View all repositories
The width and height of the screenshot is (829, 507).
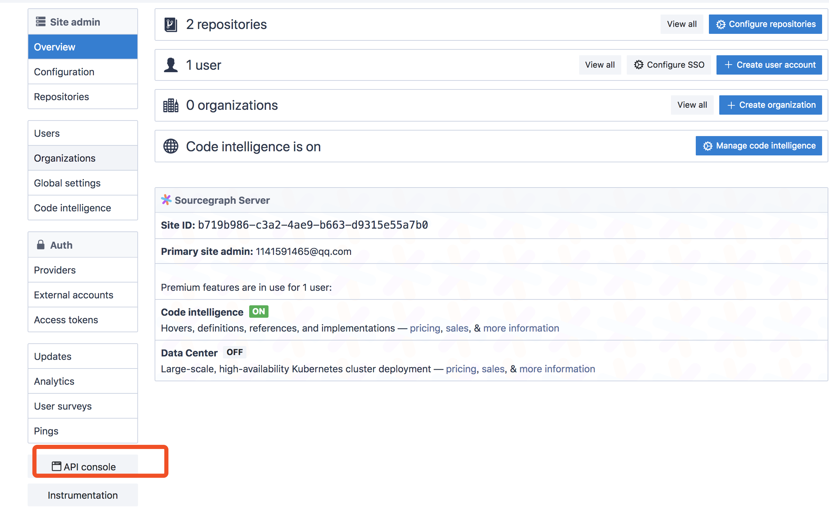click(682, 24)
